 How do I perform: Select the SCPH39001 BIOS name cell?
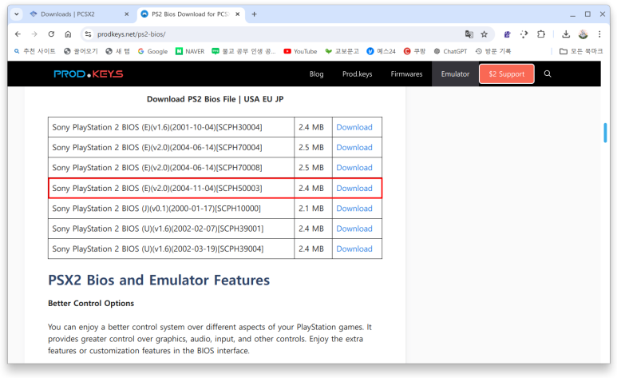[171, 229]
